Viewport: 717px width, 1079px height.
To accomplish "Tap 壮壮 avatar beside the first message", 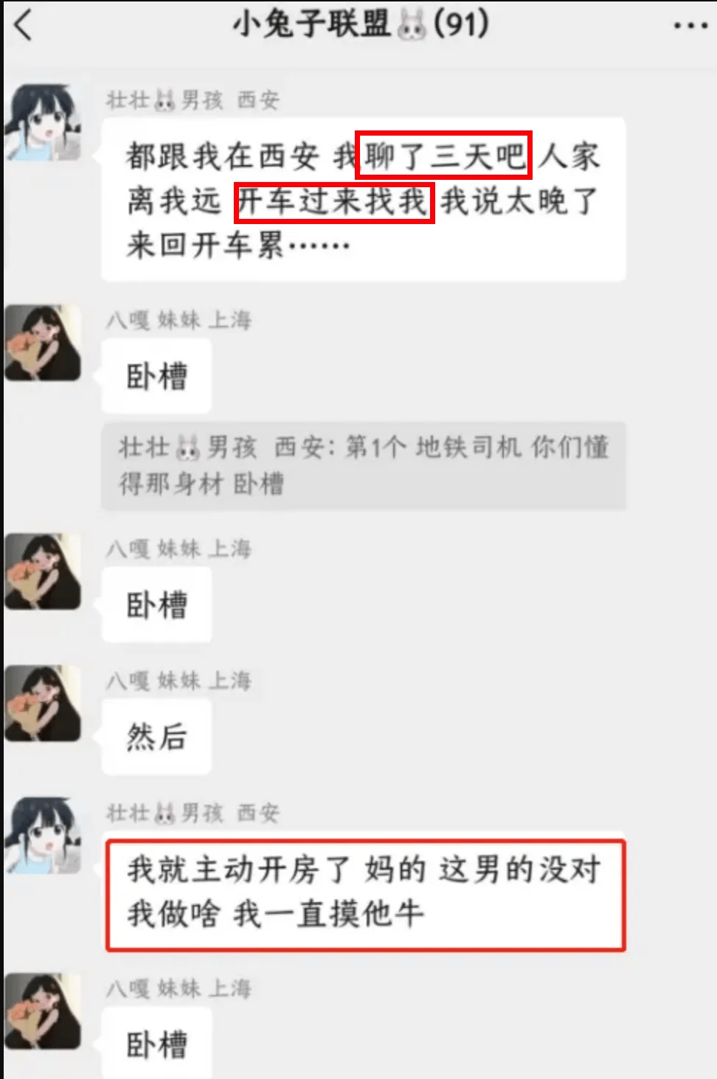I will tap(43, 122).
